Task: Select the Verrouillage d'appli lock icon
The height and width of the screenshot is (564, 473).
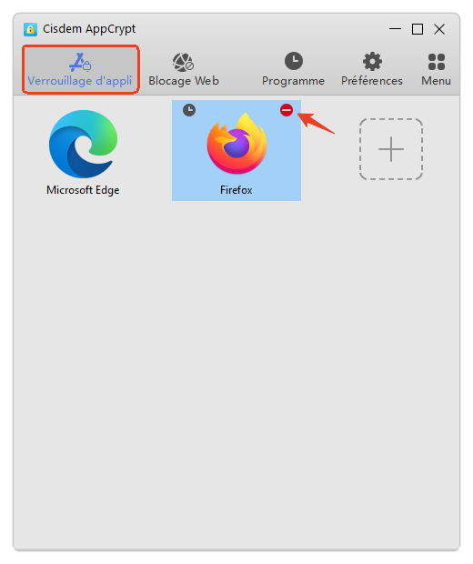Action: point(80,62)
